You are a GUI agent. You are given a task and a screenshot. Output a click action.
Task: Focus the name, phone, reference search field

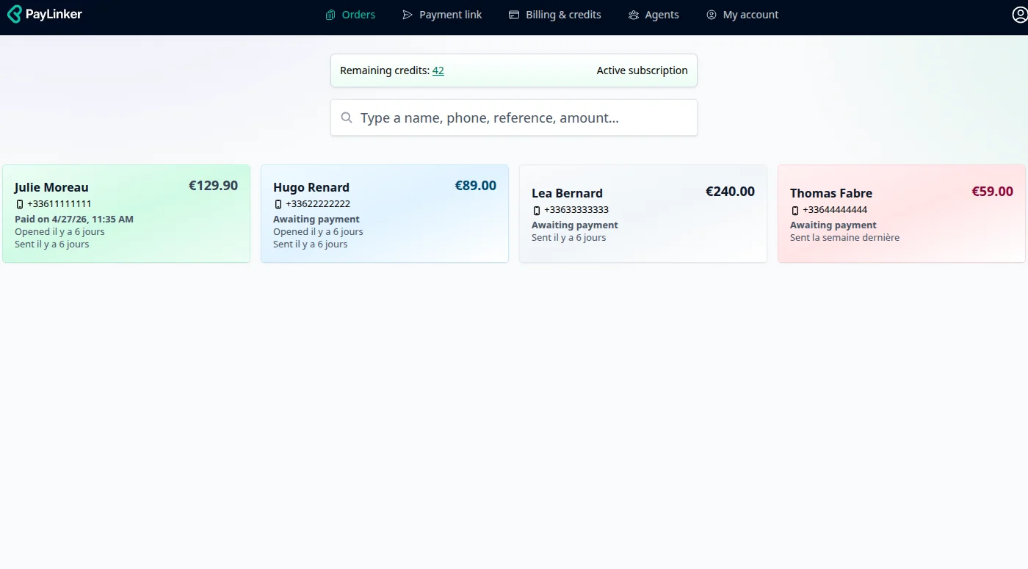point(514,117)
